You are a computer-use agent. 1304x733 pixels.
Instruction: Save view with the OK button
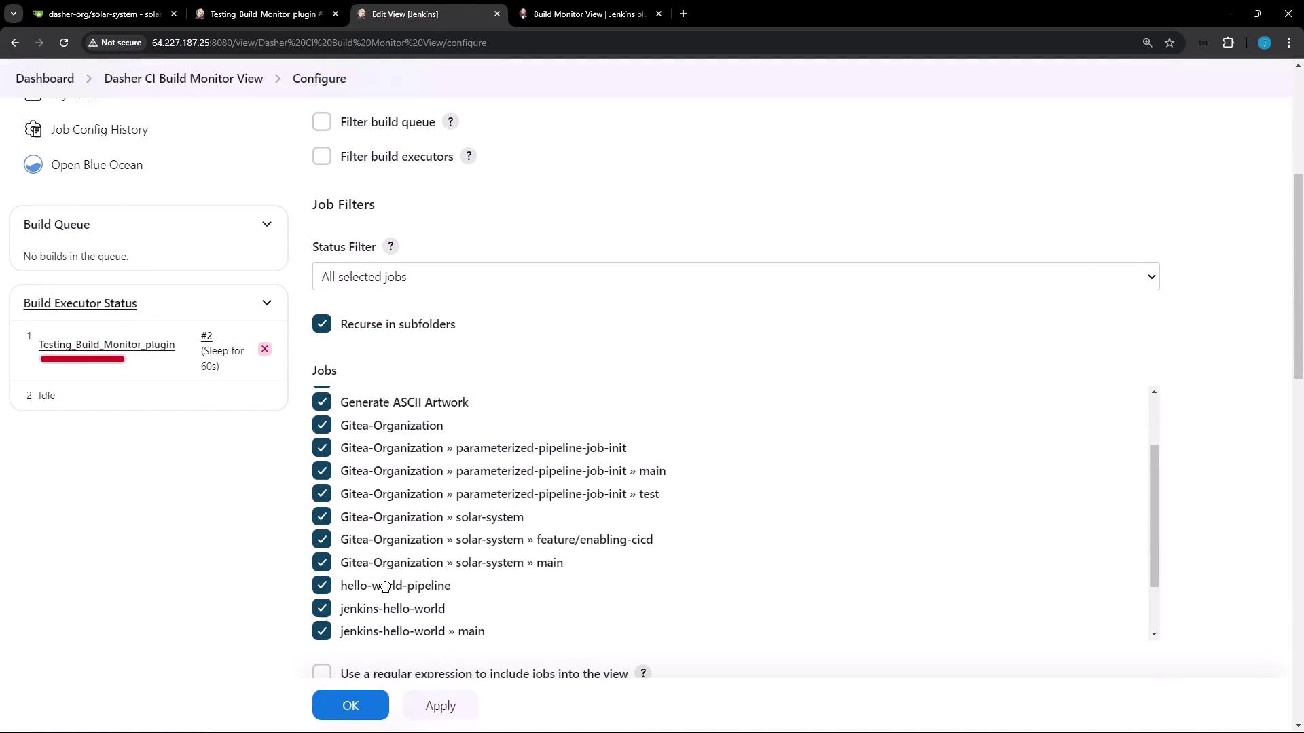pyautogui.click(x=350, y=705)
